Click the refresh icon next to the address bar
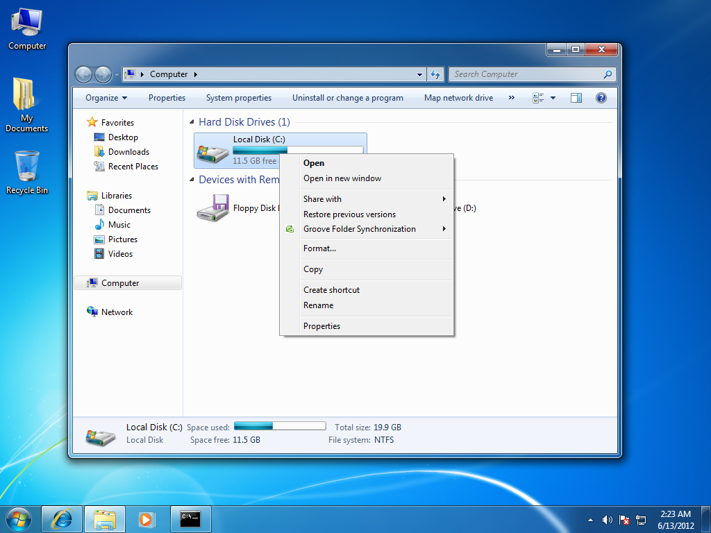 (436, 74)
